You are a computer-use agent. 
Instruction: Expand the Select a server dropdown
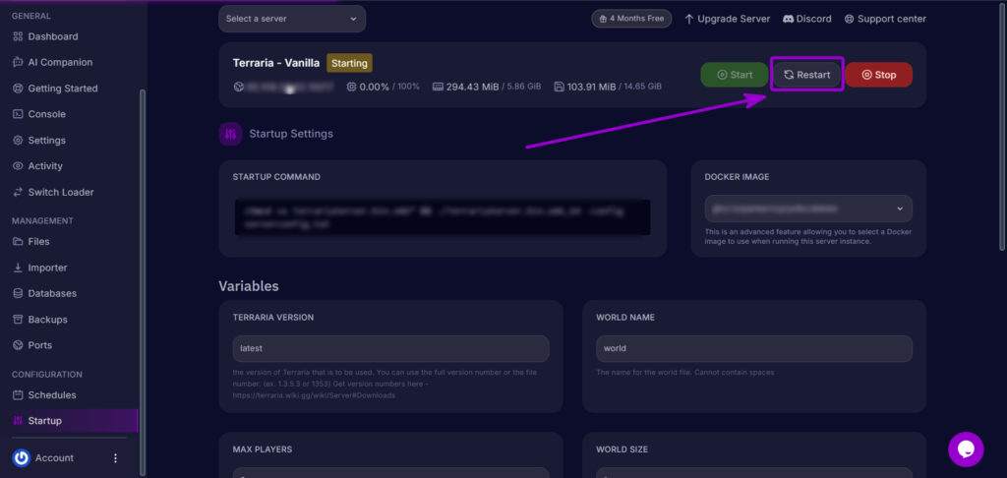point(292,19)
